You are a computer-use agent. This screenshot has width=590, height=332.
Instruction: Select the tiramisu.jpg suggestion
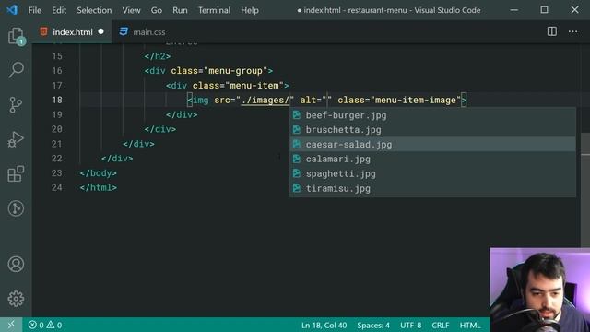click(x=432, y=188)
